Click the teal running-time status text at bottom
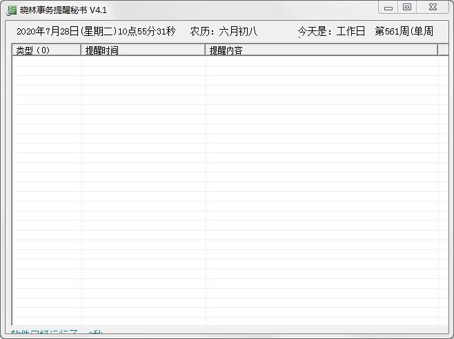The width and height of the screenshot is (454, 339). [57, 332]
